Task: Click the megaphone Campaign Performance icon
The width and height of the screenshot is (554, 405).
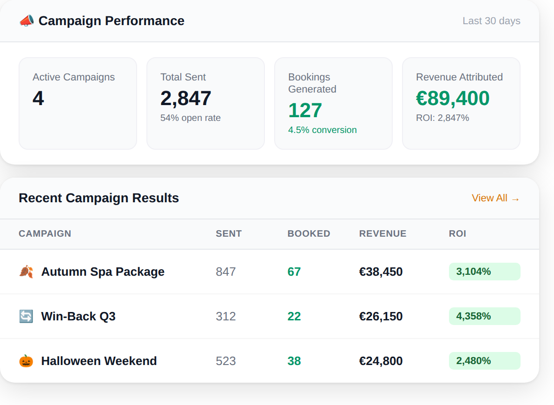Action: [26, 20]
